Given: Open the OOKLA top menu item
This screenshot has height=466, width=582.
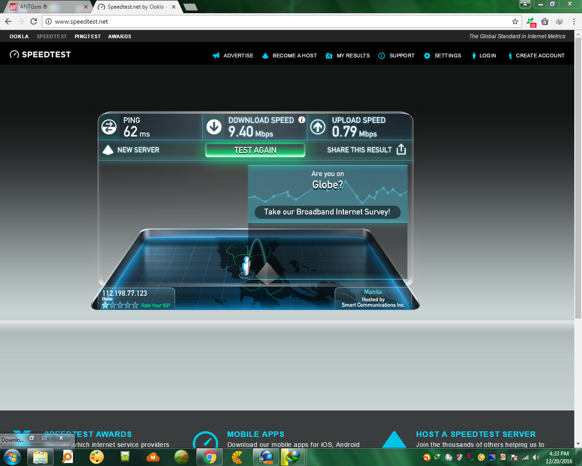Looking at the screenshot, I should click(19, 36).
